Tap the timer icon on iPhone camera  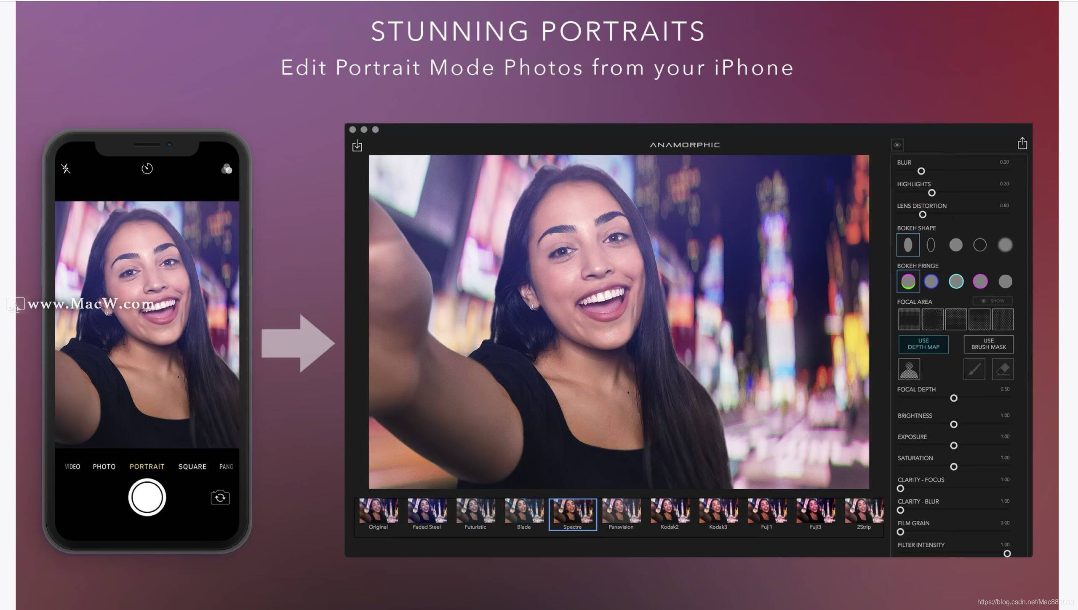point(147,169)
